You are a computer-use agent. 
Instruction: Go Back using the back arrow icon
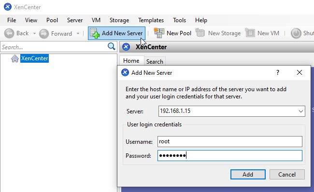point(9,33)
